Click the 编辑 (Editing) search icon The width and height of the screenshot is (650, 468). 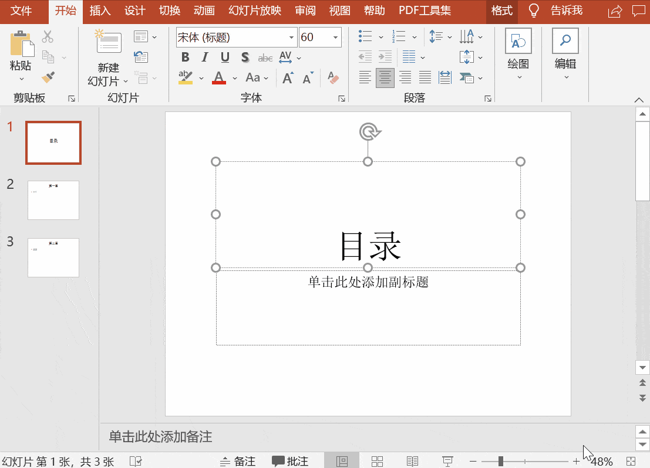pos(564,41)
